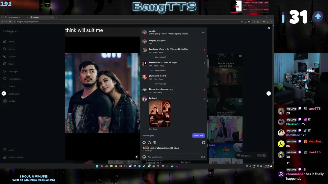
Task: Open Messages in Instagram sidebar
Action: coord(11,71)
